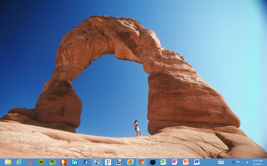Image resolution: width=267 pixels, height=166 pixels.
Task: Launch Microsoft OneNote
Action: point(175,162)
